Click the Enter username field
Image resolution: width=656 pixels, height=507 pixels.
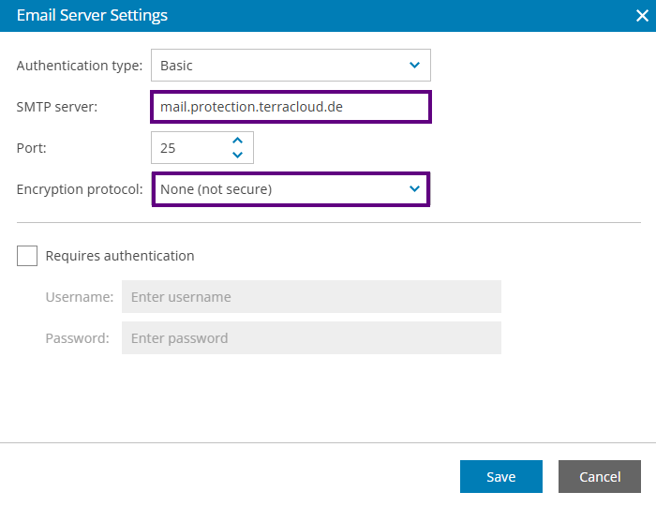tap(311, 296)
